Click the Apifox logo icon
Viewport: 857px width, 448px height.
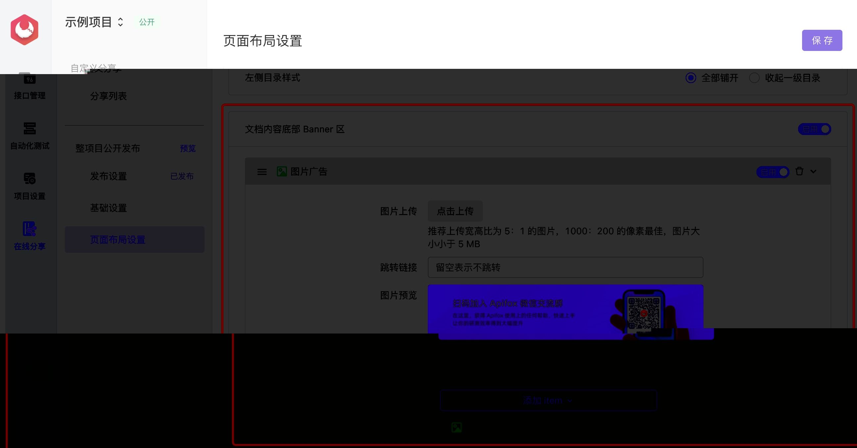(x=24, y=29)
